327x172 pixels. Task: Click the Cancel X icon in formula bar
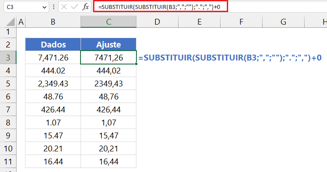[x=64, y=7]
